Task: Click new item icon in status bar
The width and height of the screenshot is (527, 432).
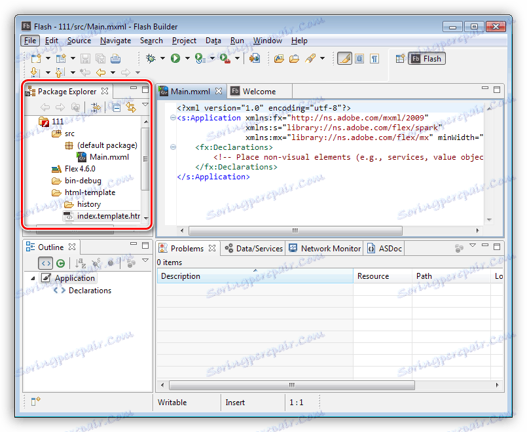Action: (35, 401)
